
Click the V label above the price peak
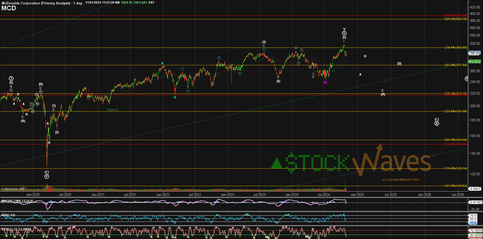click(344, 29)
